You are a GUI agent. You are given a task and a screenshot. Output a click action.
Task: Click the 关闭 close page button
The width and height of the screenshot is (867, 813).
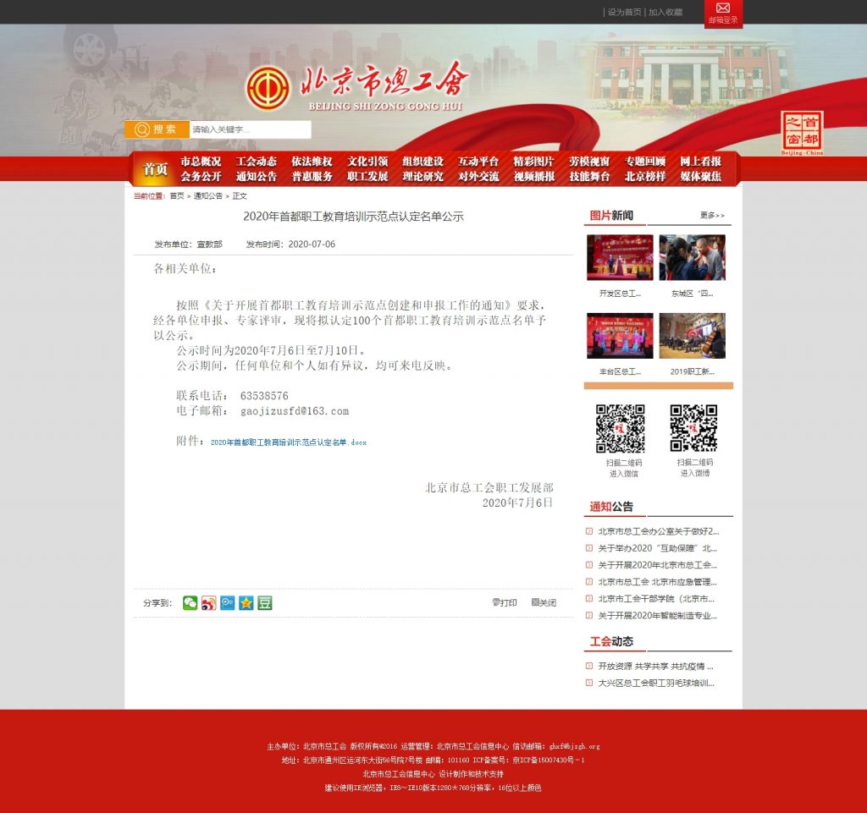(x=544, y=603)
